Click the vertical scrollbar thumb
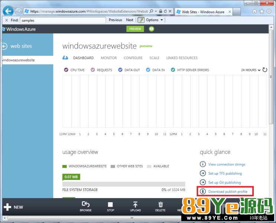The height and width of the screenshot is (223, 276). pos(271,77)
